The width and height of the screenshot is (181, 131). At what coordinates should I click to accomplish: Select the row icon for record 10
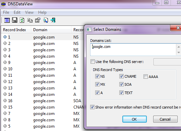pyautogui.click(x=5, y=69)
